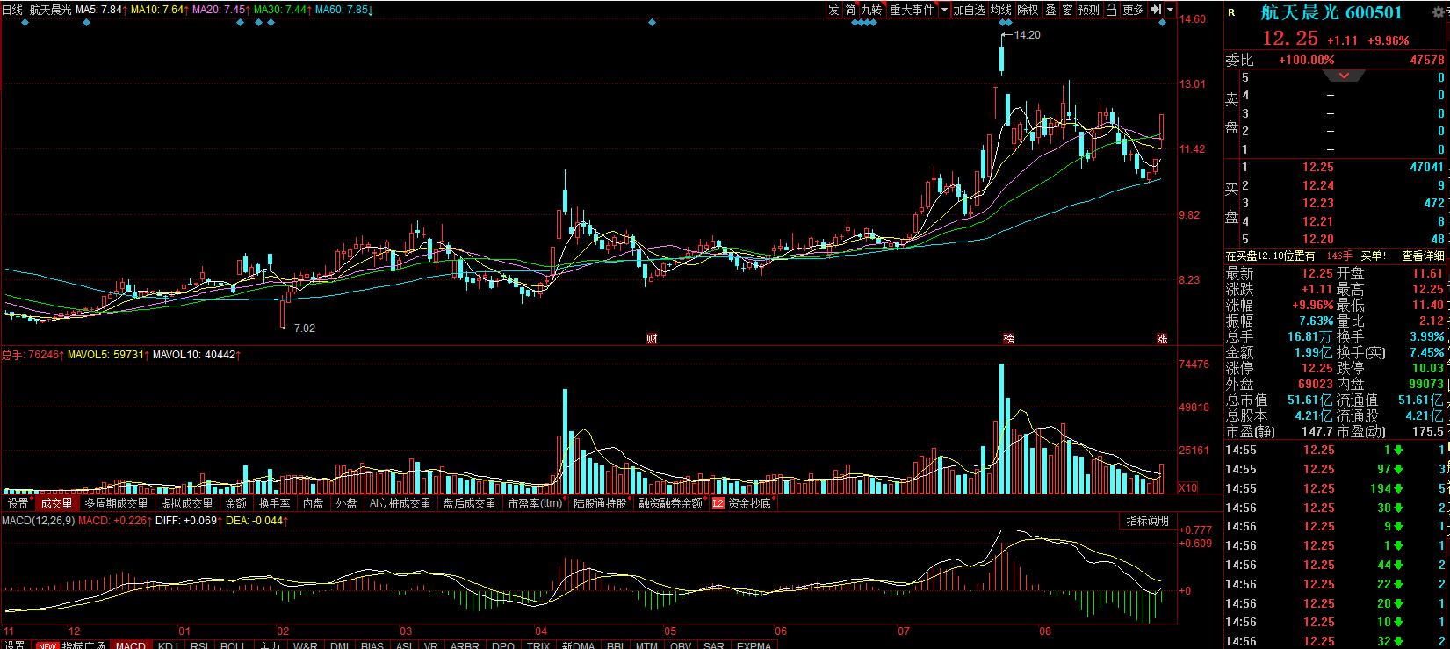Click the lock icon in chart toolbar
1450x649 pixels.
(x=1111, y=10)
